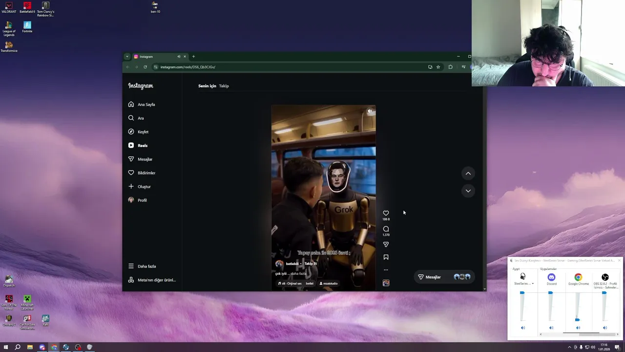
Task: Open floating Mesajlar button
Action: 443,277
